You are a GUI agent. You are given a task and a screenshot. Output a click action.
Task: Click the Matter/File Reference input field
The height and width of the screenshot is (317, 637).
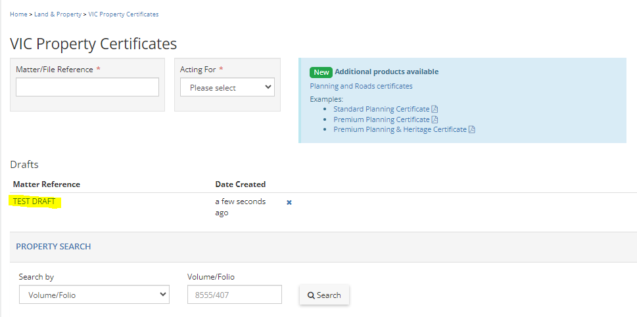click(87, 87)
